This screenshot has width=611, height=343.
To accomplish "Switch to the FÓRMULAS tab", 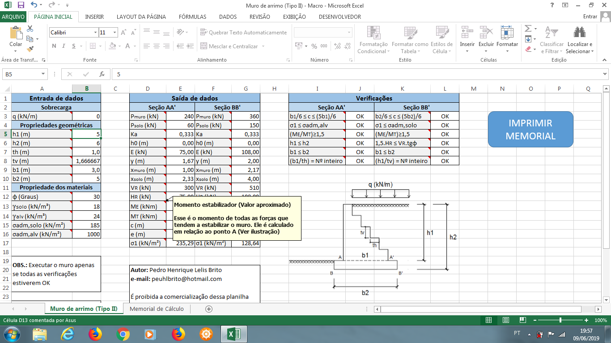I will pos(193,17).
